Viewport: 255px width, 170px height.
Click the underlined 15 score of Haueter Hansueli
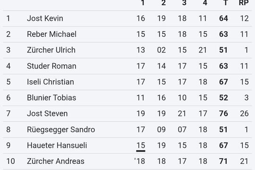(141, 145)
